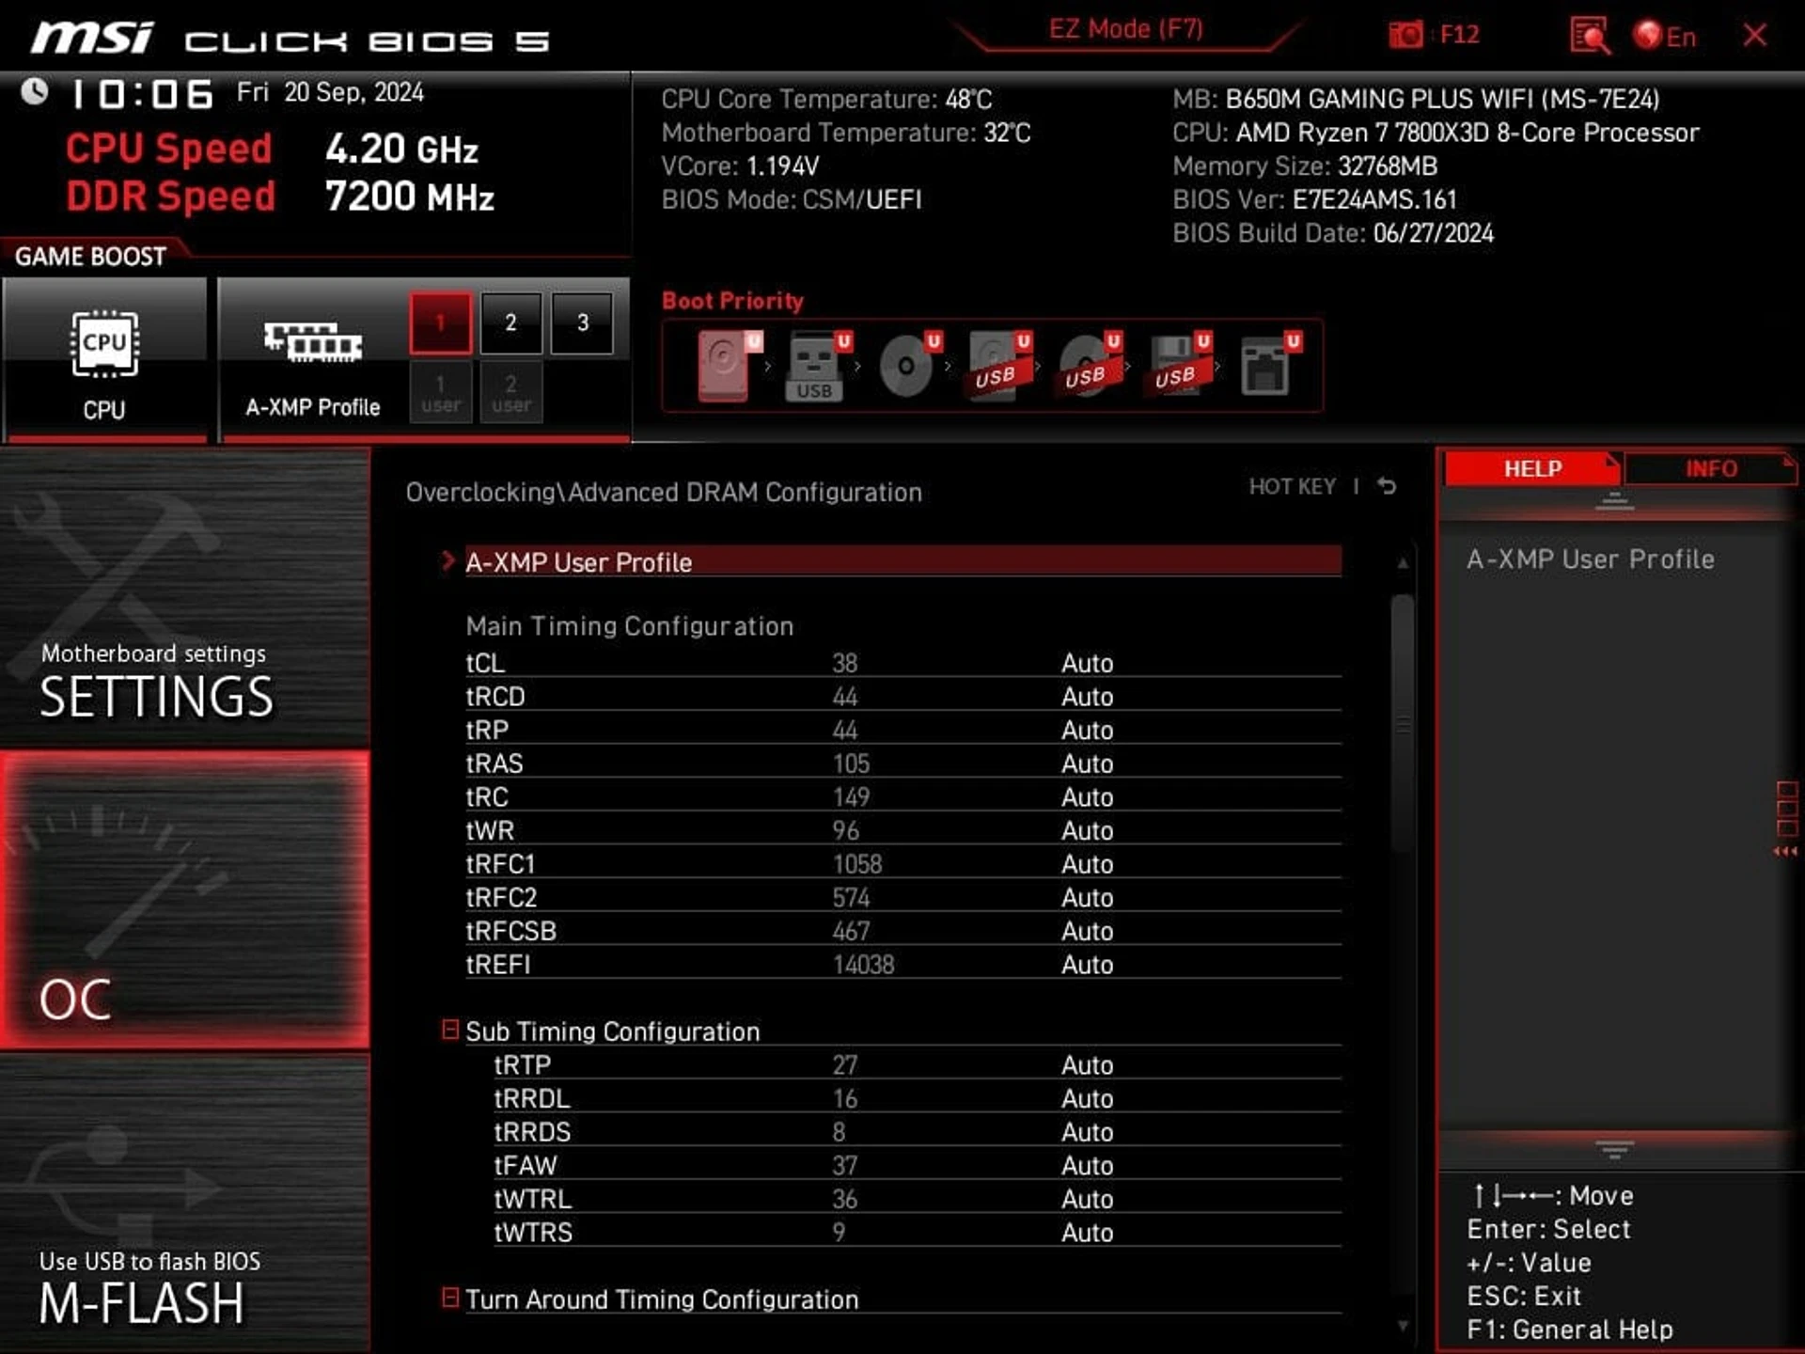This screenshot has width=1805, height=1354.
Task: Open the Motherboard SETTINGS section
Action: coord(185,598)
